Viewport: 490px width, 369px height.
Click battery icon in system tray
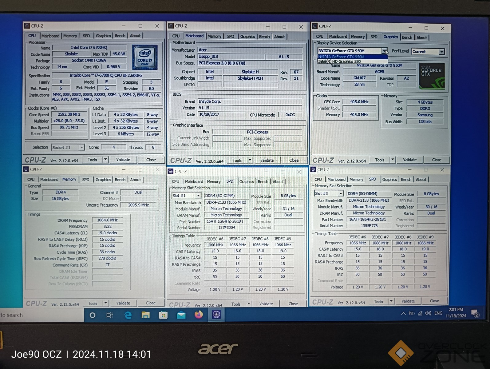pyautogui.click(x=412, y=314)
